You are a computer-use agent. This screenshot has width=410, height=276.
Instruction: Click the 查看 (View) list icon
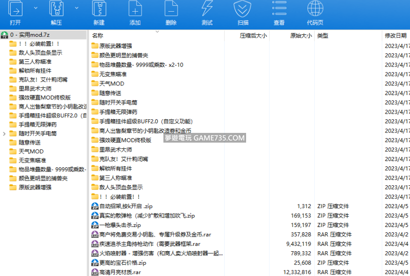click(x=279, y=8)
